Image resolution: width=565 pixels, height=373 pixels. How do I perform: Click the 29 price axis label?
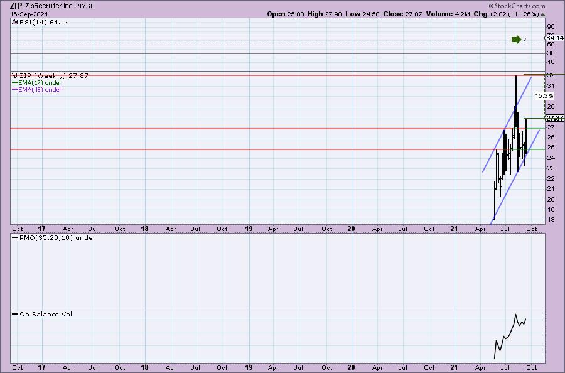[551, 106]
